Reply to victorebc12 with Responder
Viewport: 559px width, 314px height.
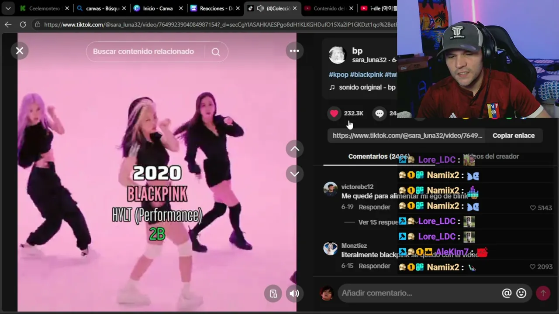pos(374,207)
